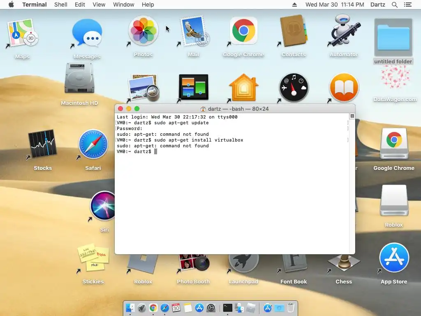Image resolution: width=421 pixels, height=316 pixels.
Task: Open the Preview app icon on desktop
Action: point(143,88)
